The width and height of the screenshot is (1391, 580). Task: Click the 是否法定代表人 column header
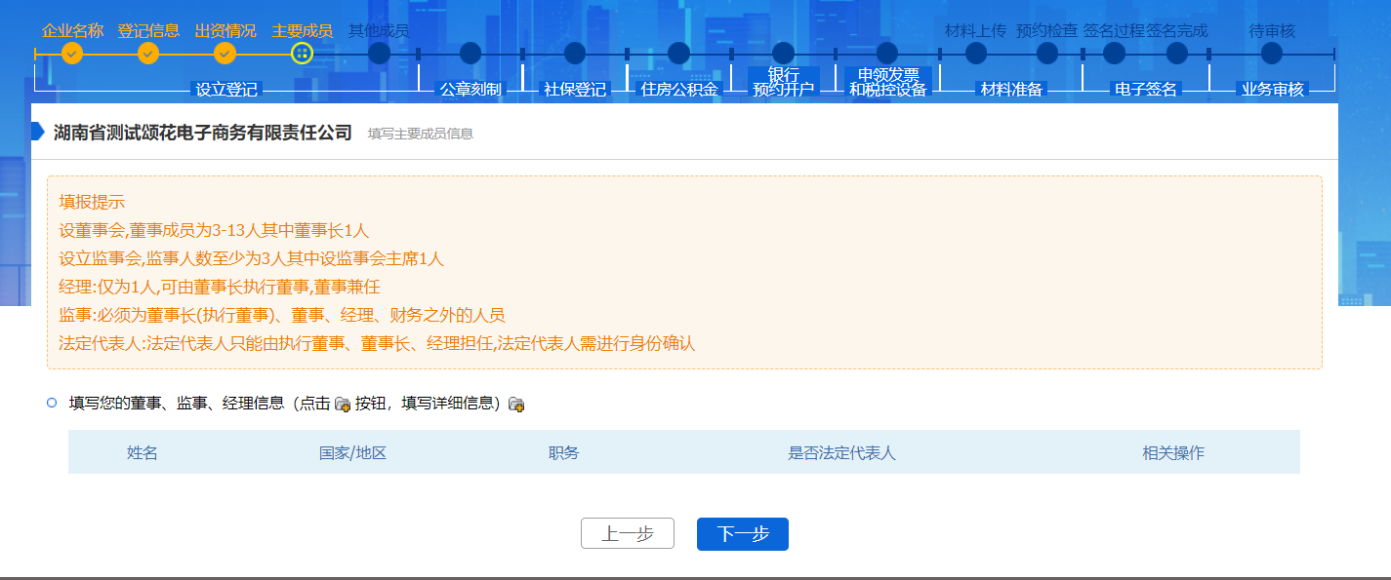pyautogui.click(x=842, y=453)
